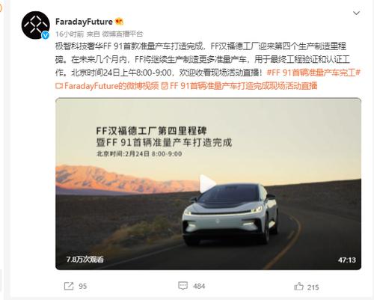Click the video camera icon before FaradayFuture的微博视频
Image resolution: width=374 pixels, height=300 pixels.
[x=59, y=86]
